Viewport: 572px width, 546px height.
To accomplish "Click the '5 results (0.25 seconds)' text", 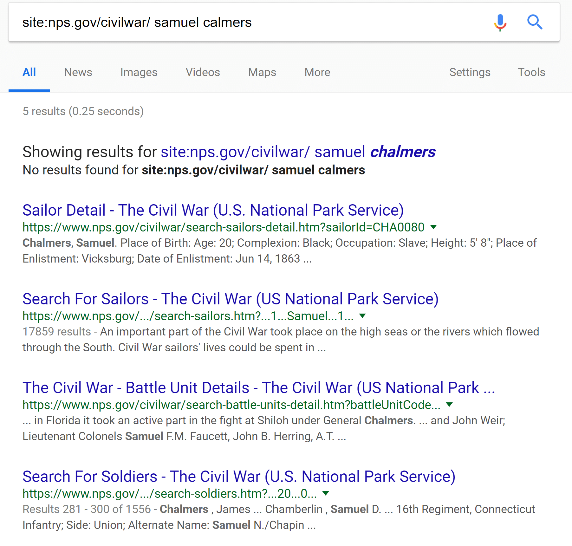I will click(x=83, y=111).
